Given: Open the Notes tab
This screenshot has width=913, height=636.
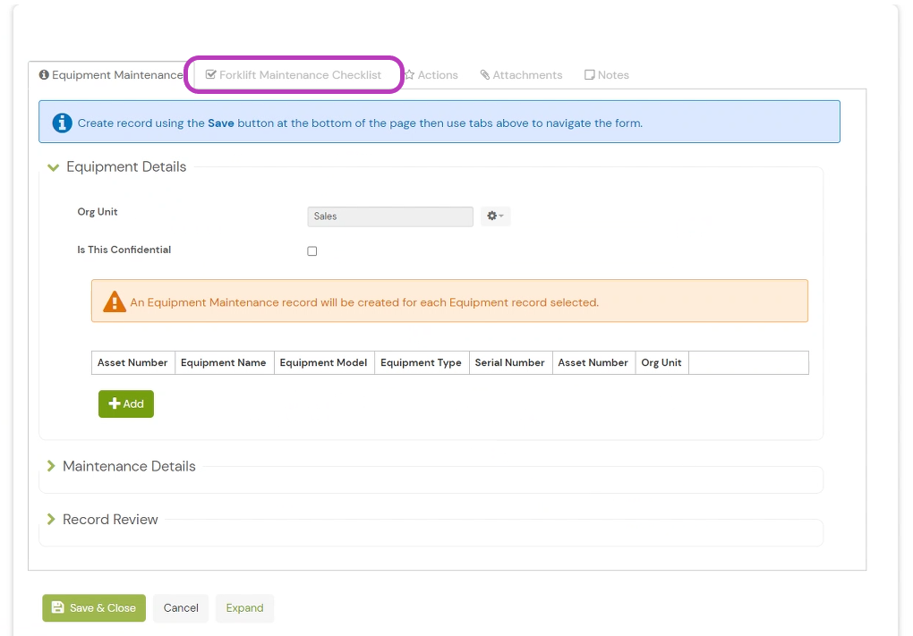Looking at the screenshot, I should tap(613, 75).
